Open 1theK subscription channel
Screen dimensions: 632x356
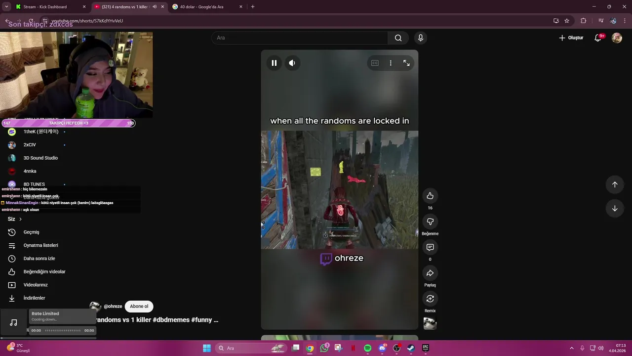pyautogui.click(x=41, y=132)
